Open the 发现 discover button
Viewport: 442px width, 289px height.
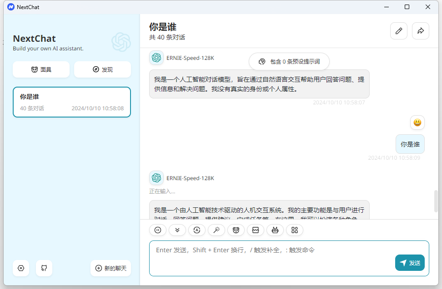point(103,69)
